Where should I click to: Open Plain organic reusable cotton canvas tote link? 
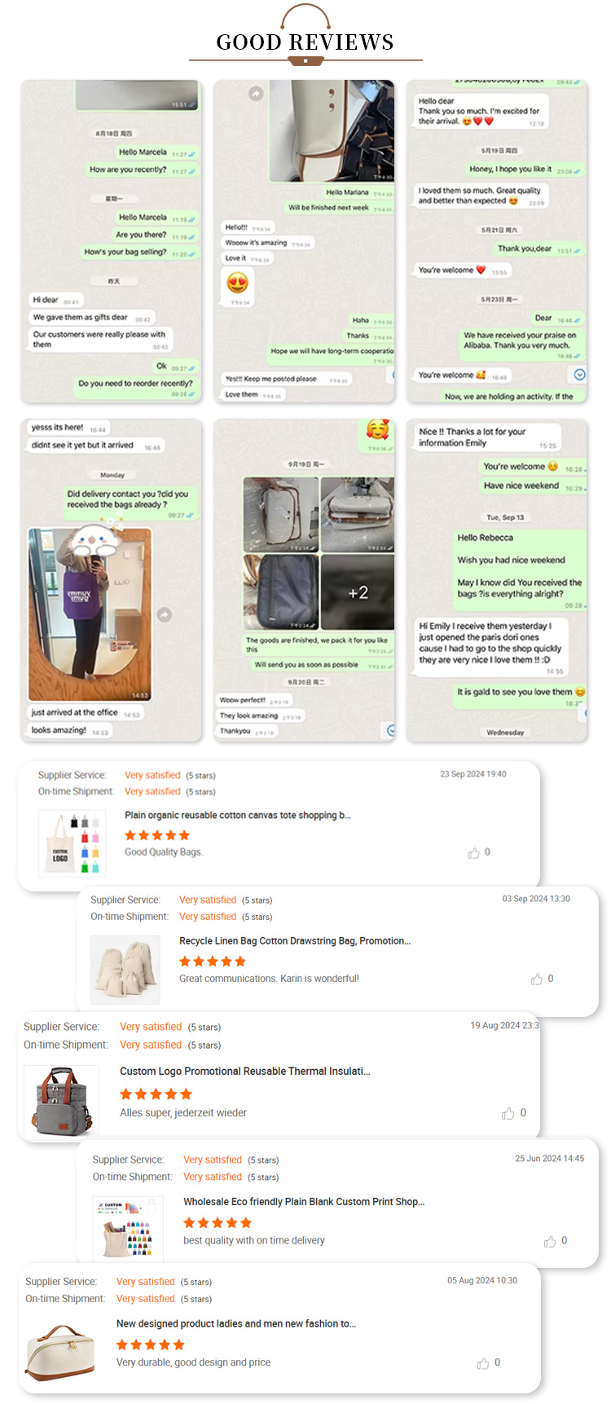click(x=238, y=815)
